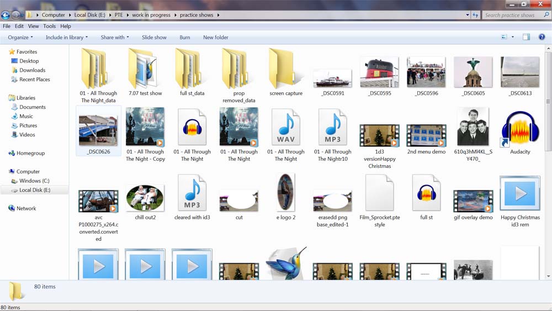Select the 'Happy Christmas id3 rem' video file
This screenshot has width=552, height=311.
click(519, 194)
